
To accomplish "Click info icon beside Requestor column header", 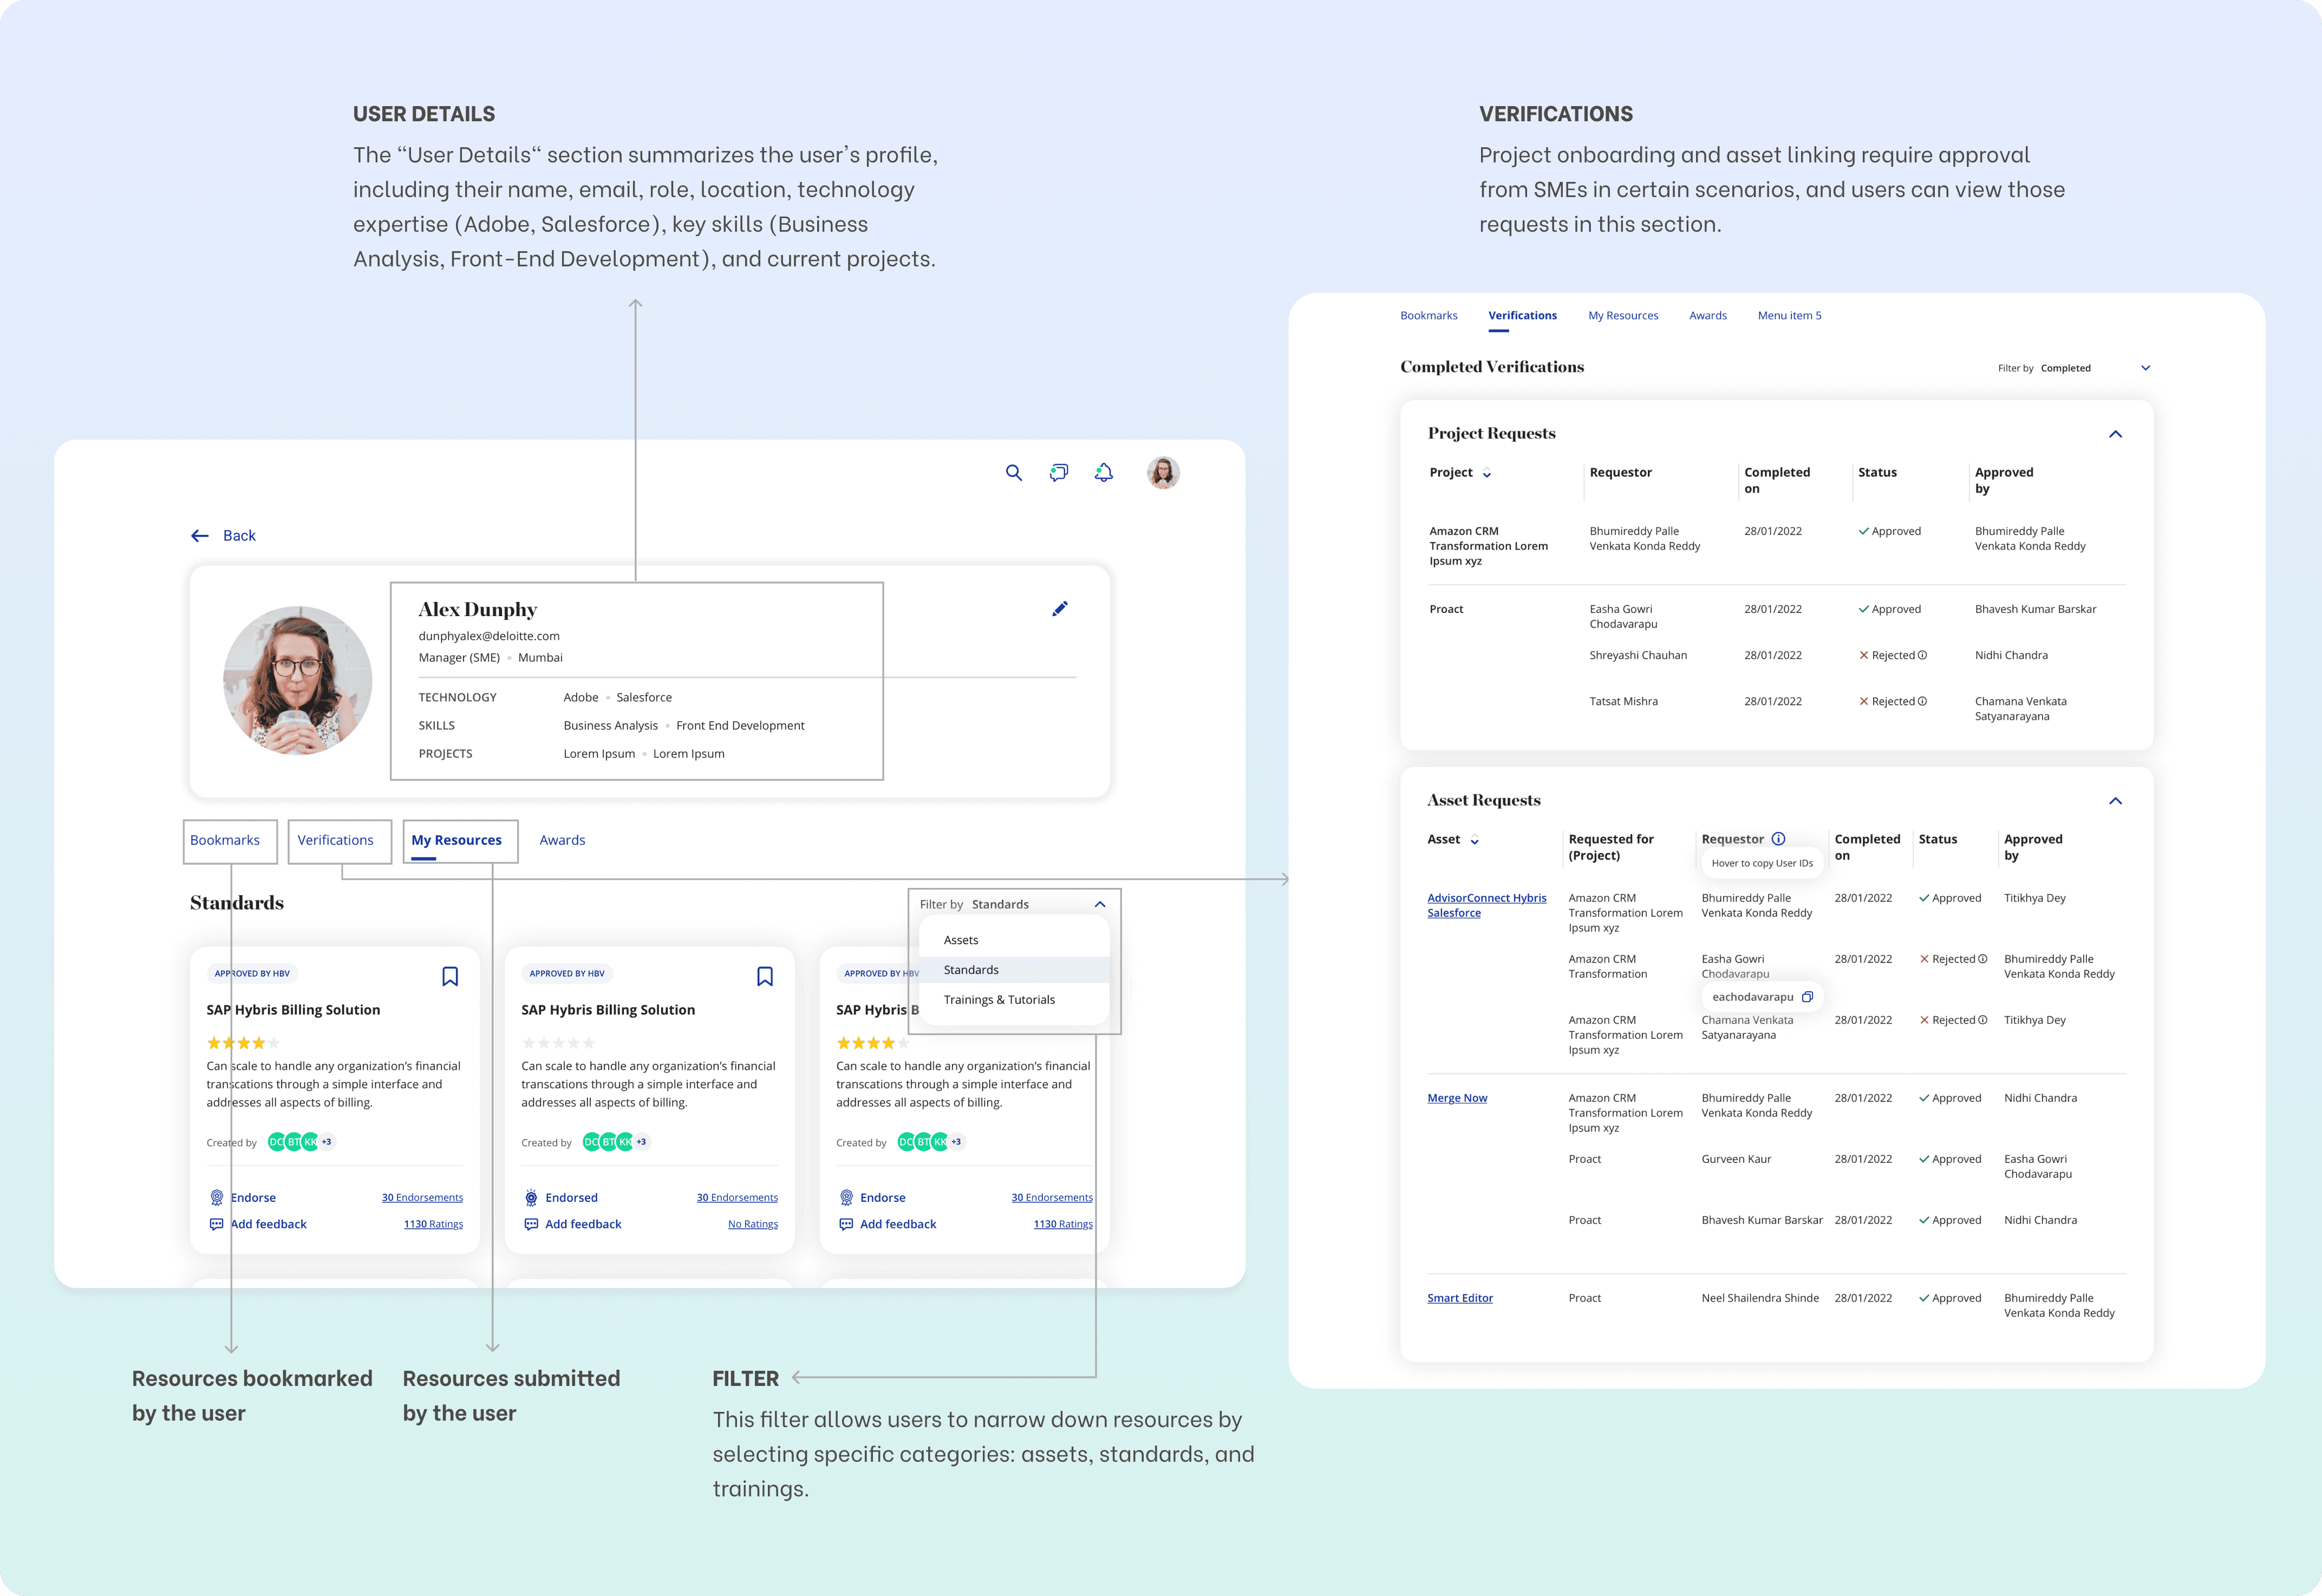I will (x=1778, y=839).
